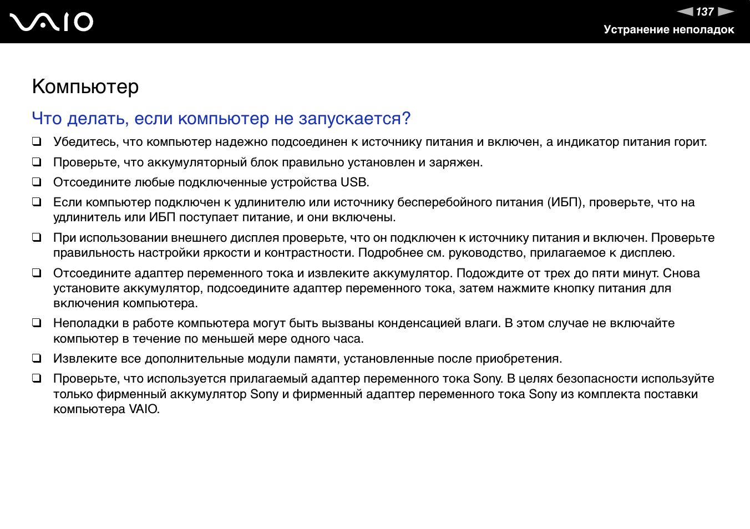Click the 'Компьютер' heading

(x=85, y=87)
